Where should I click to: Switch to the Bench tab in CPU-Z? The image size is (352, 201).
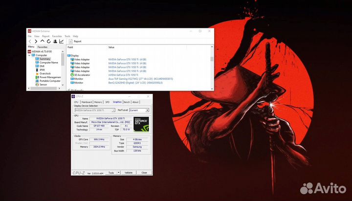point(127,102)
